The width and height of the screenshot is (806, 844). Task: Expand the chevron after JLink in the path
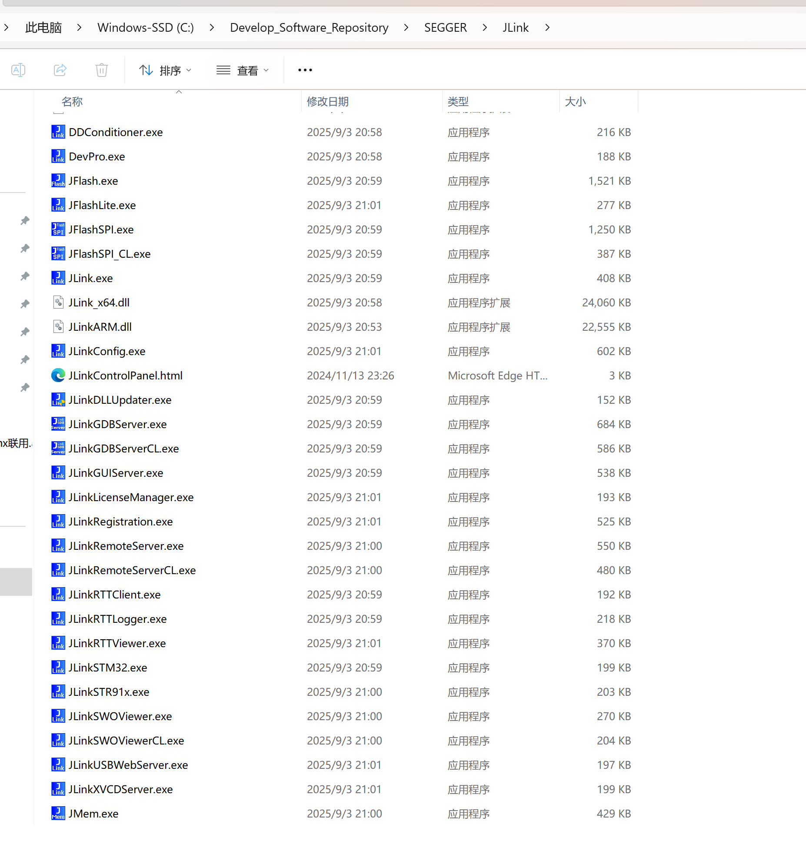coord(547,27)
